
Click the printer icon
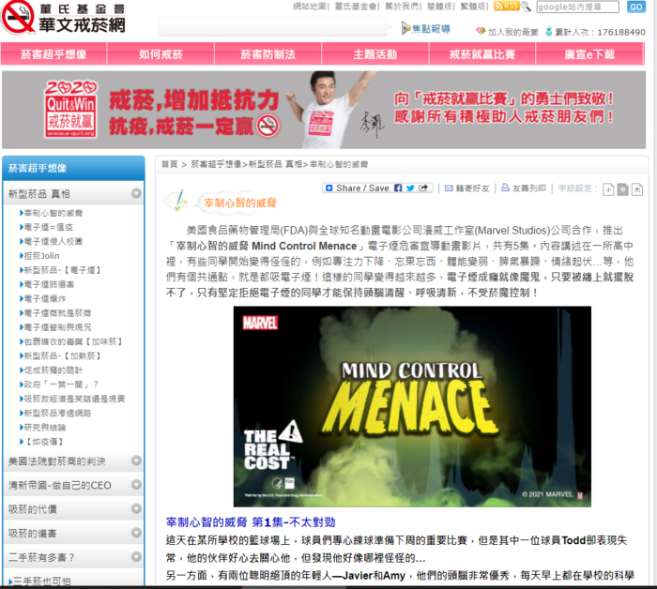505,188
